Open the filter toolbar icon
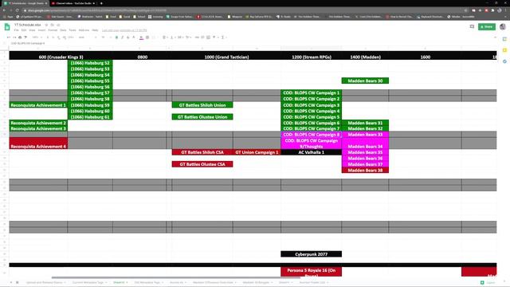 coord(214,37)
